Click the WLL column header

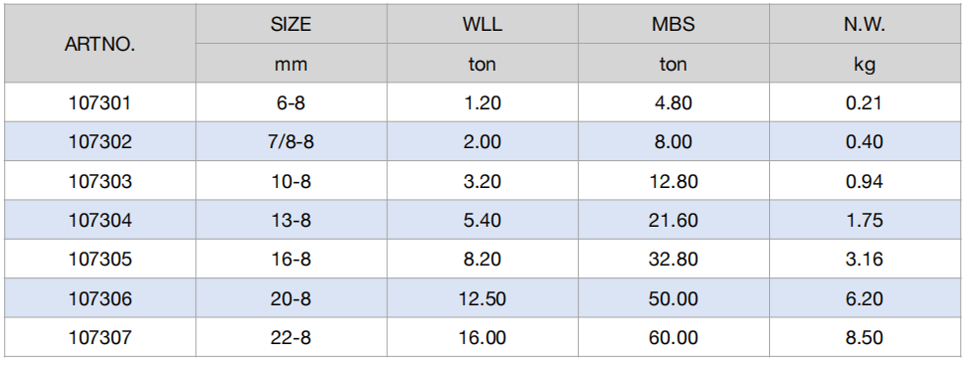point(483,24)
